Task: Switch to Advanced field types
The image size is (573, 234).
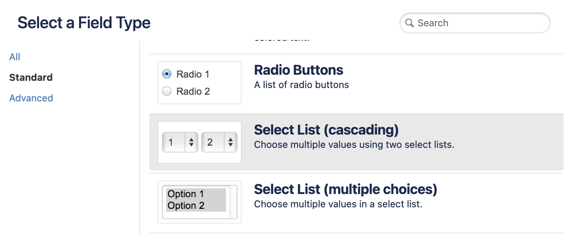Action: pyautogui.click(x=31, y=98)
